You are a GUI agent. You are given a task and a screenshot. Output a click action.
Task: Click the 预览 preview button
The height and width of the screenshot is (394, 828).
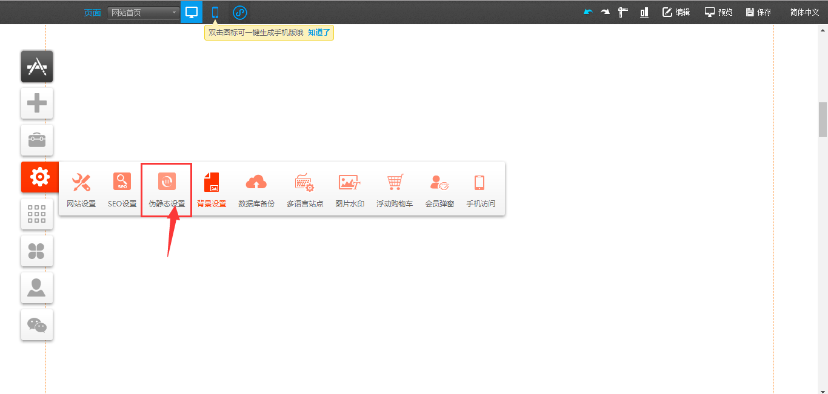(x=718, y=12)
